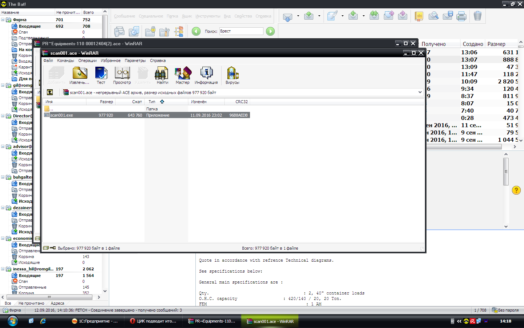Sort by Размер column header

(106, 102)
